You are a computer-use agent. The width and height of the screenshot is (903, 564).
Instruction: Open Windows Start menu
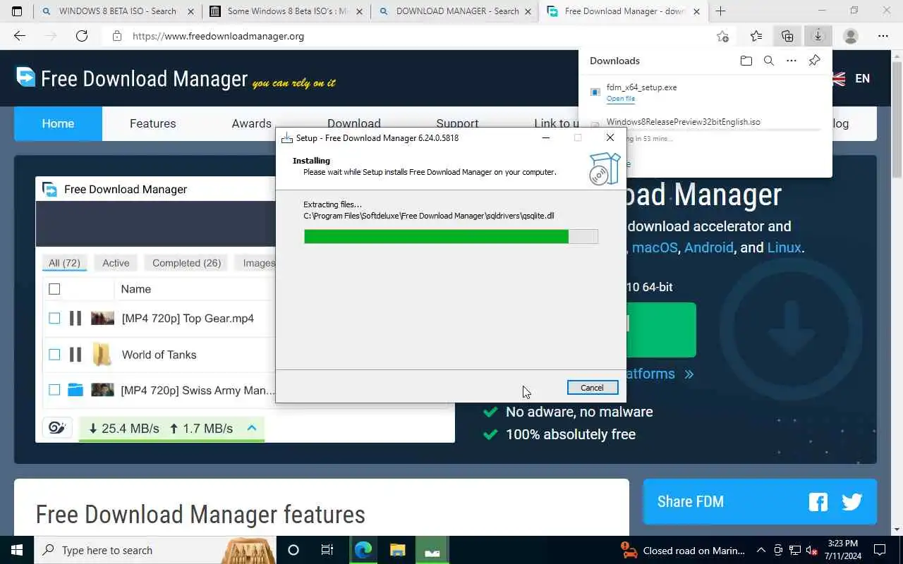pyautogui.click(x=16, y=550)
